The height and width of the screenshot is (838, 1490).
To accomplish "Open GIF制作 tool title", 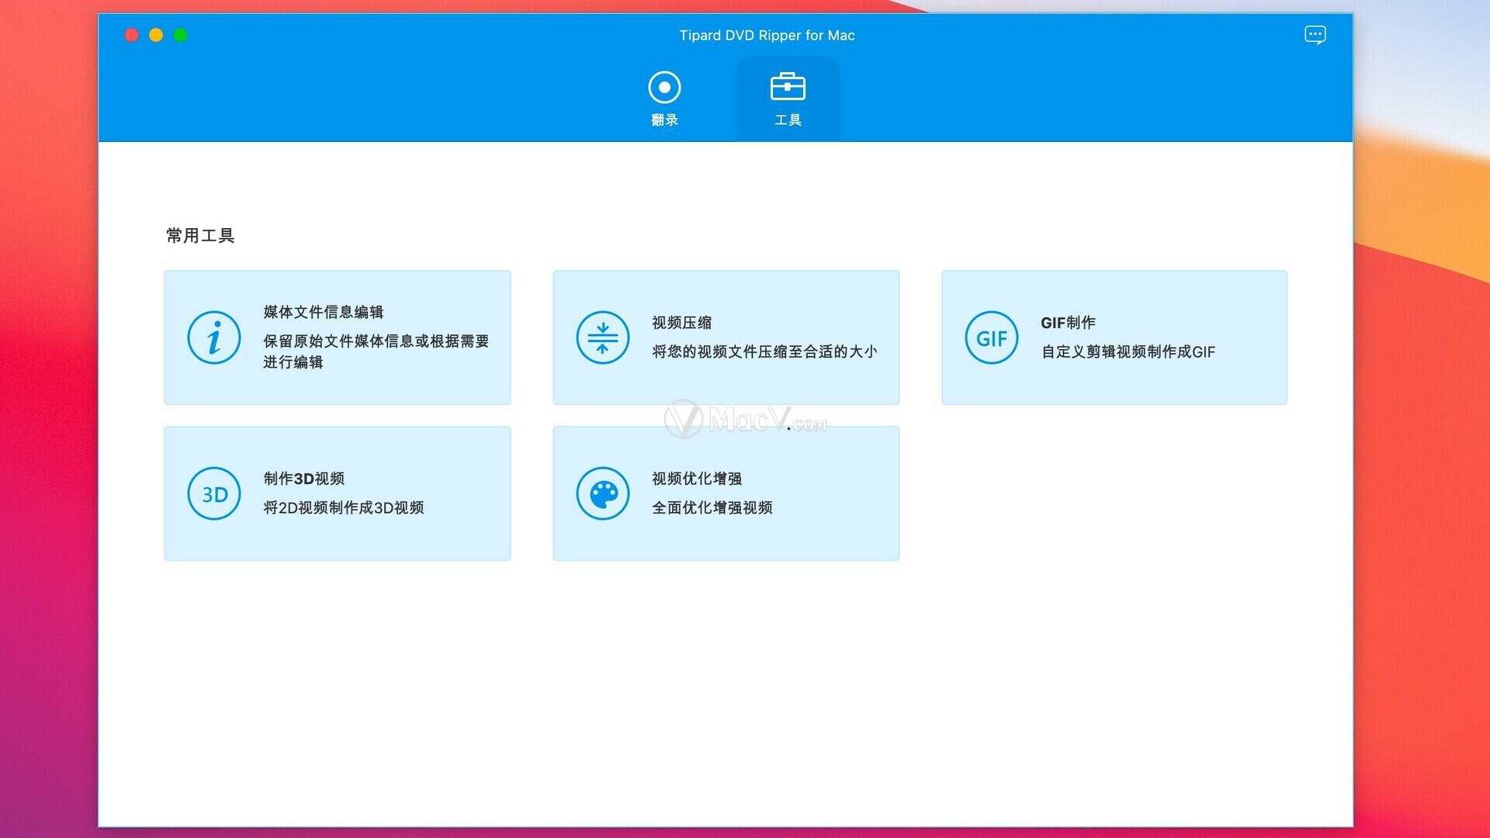I will coord(1069,323).
